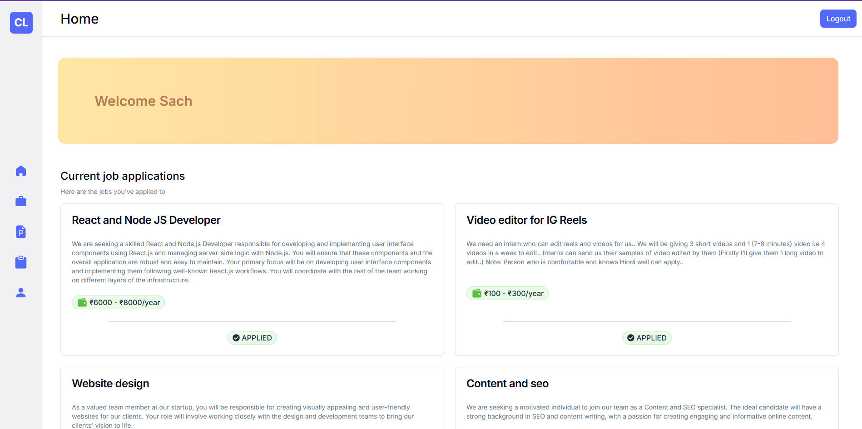Open the Website design job title
This screenshot has height=429, width=862.
(110, 384)
